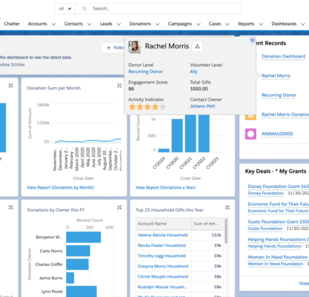Open Gusto Foundation Grant deal
This screenshot has width=309, height=297.
278,222
